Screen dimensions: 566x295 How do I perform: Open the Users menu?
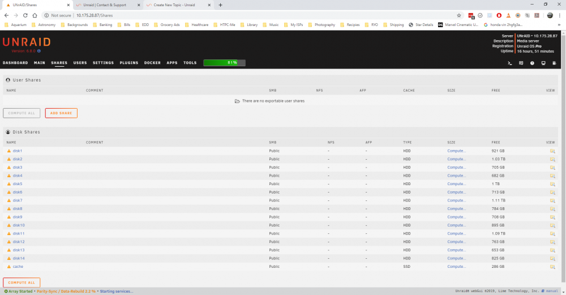click(80, 63)
